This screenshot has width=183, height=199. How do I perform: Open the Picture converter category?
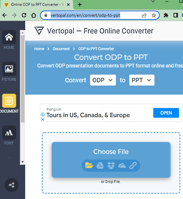[x=9, y=69]
